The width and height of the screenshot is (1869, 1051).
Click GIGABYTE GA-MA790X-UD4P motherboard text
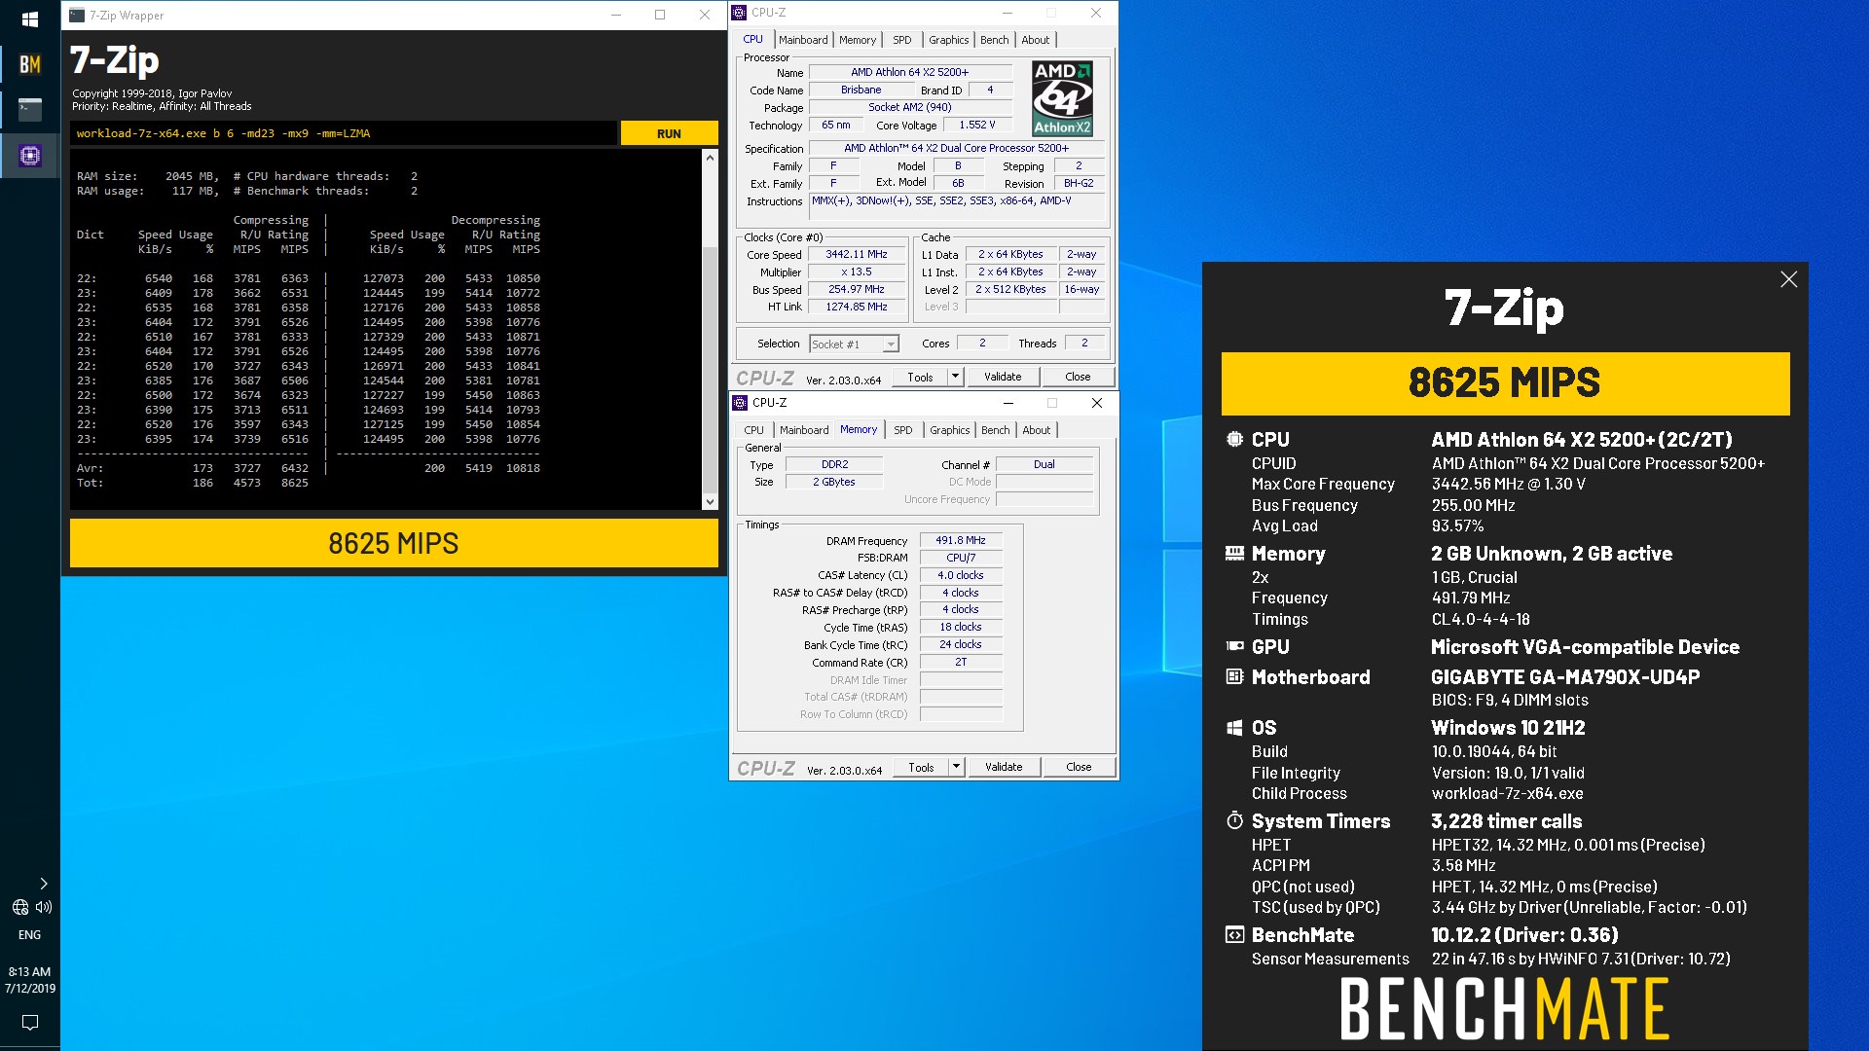click(1565, 677)
